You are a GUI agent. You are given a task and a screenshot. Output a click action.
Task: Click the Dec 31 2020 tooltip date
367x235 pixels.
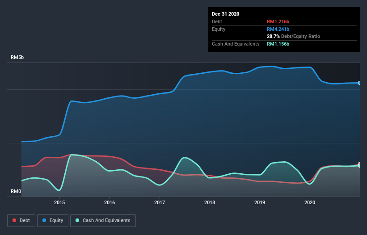(x=225, y=14)
